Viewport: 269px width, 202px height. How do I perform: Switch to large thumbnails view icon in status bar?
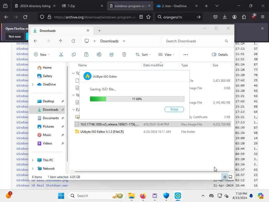click(230, 177)
